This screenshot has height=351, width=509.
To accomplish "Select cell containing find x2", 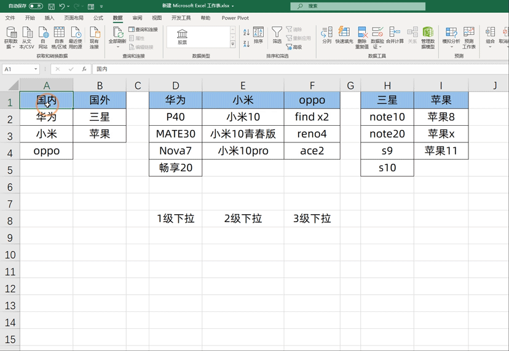I will [x=312, y=117].
